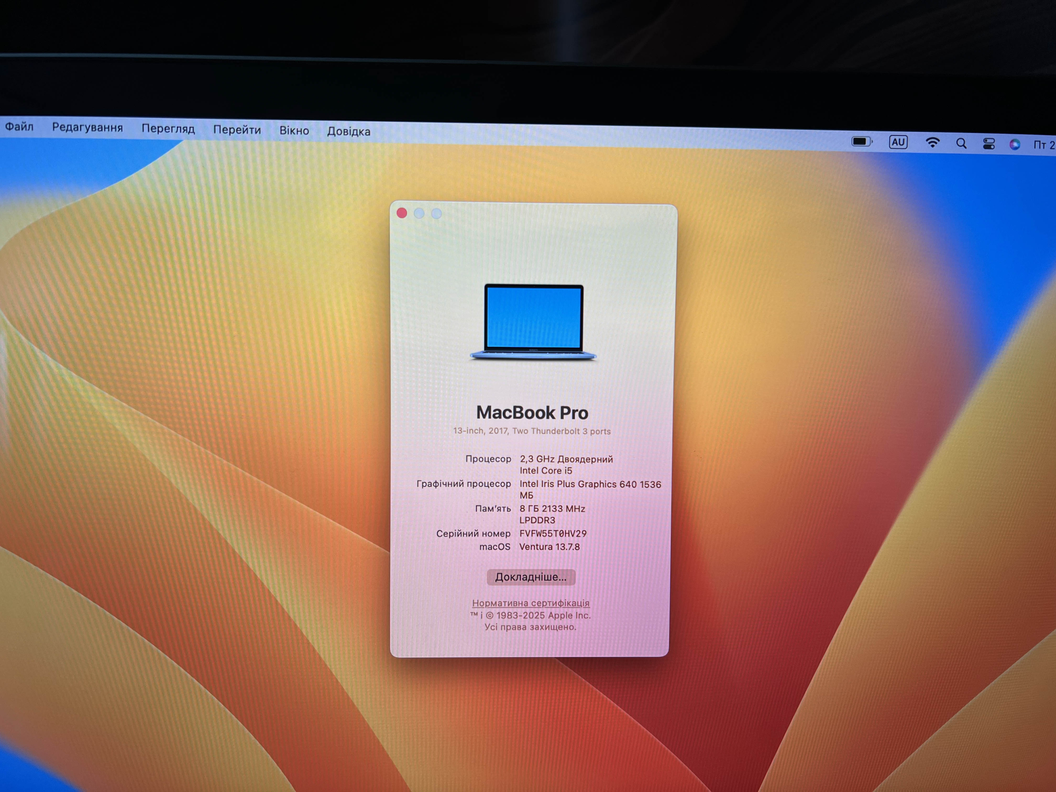Click the 'Графічний процесор' label
Screen dimensions: 1056x792
(464, 484)
